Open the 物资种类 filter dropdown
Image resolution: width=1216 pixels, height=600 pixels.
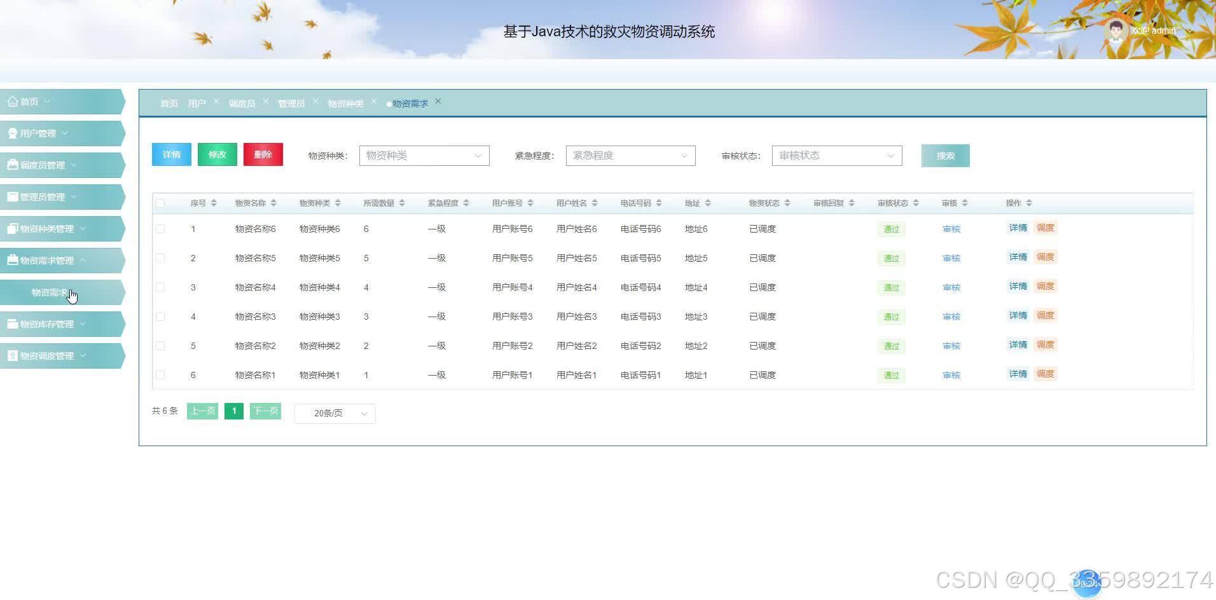coord(424,156)
